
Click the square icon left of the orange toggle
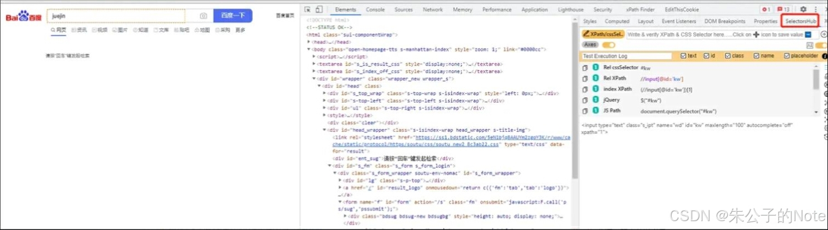point(810,45)
